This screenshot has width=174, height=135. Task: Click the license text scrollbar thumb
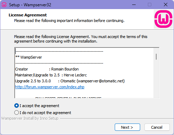click(156, 57)
